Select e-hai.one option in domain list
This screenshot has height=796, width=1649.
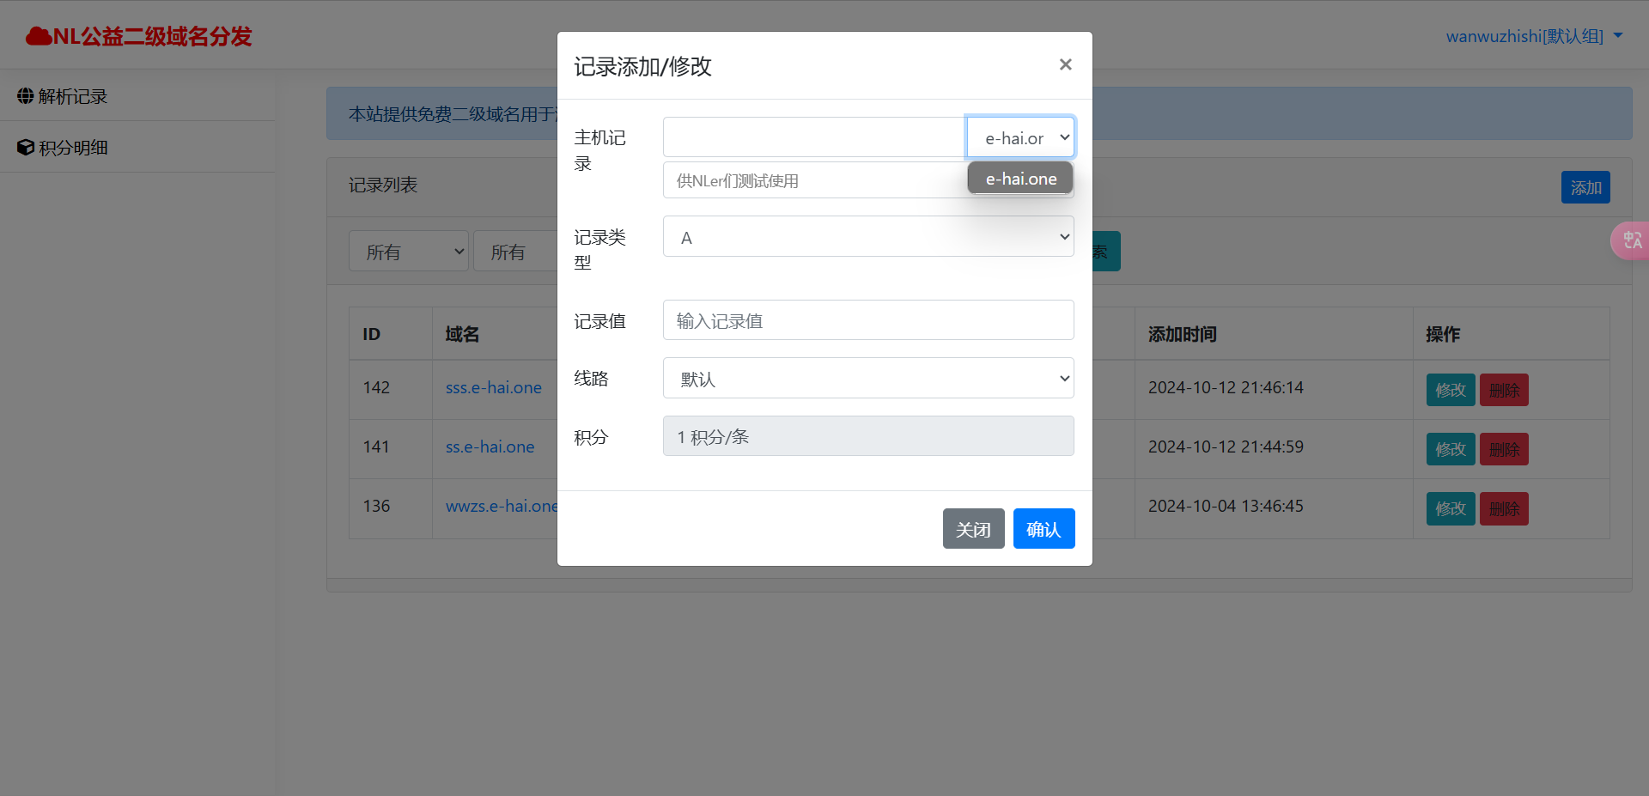point(1020,179)
